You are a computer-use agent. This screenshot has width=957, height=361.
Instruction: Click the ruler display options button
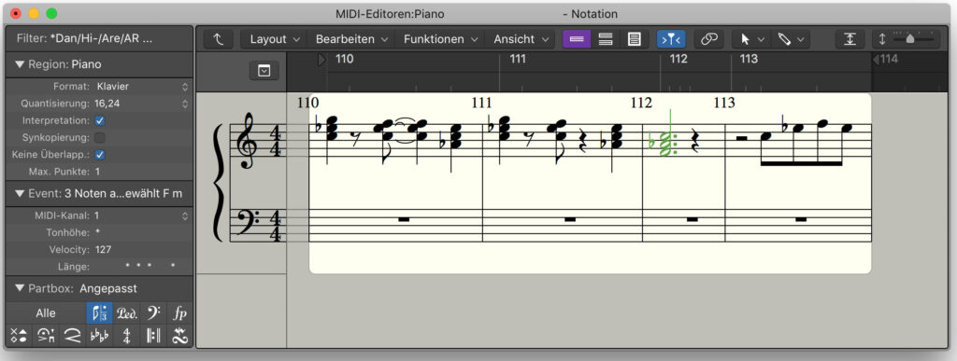click(x=264, y=71)
